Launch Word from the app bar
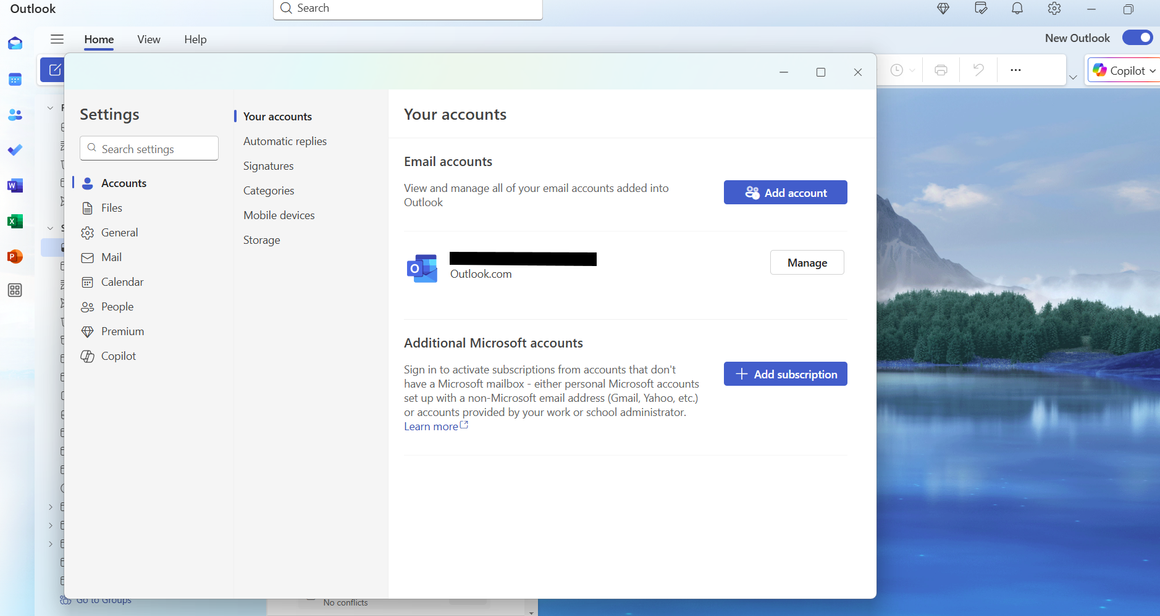Image resolution: width=1160 pixels, height=616 pixels. (15, 185)
